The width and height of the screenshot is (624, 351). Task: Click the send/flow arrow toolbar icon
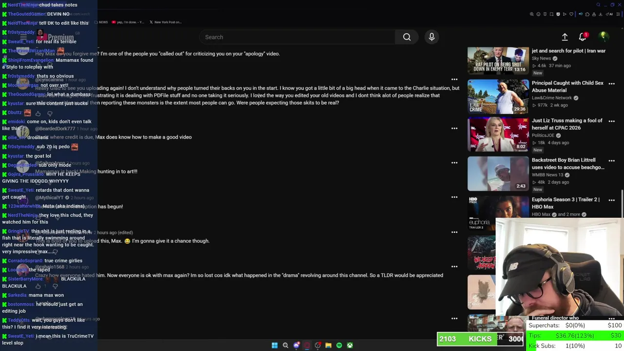[x=565, y=14]
